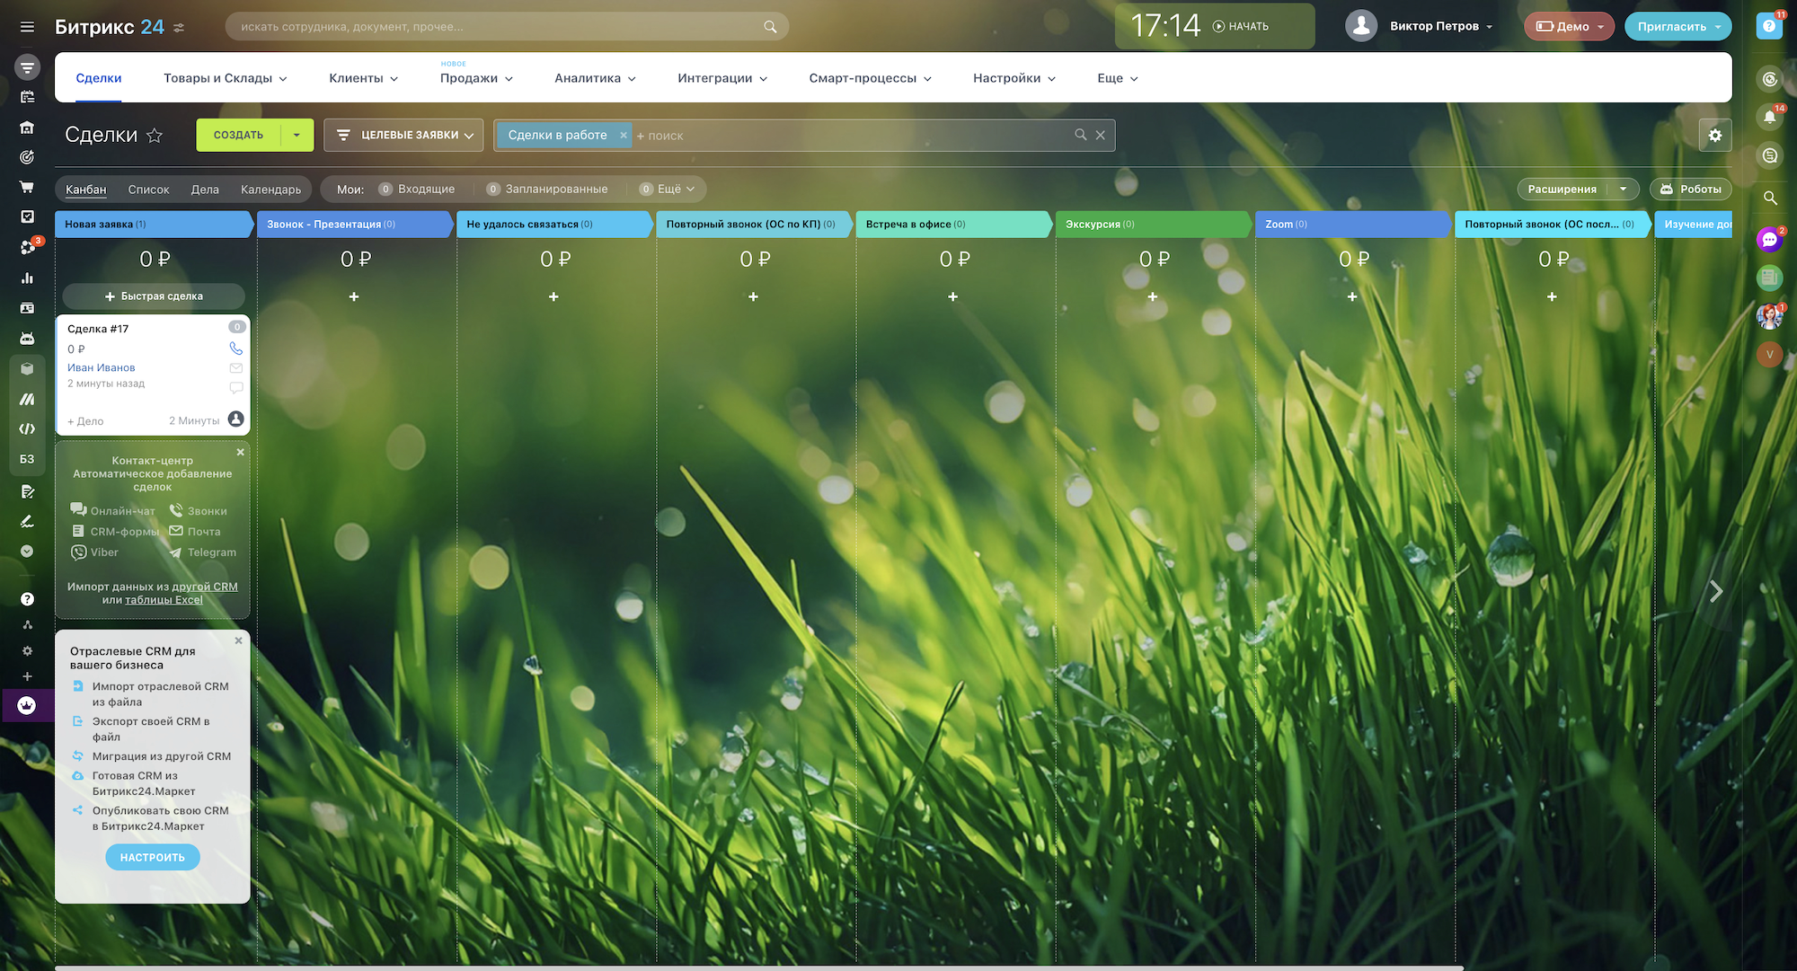Open the help question mark in left sidebar

(27, 599)
